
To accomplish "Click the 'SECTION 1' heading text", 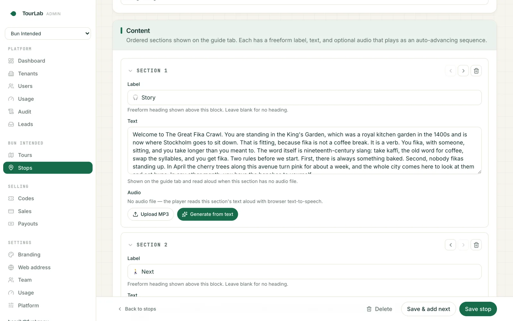I will 152,71.
